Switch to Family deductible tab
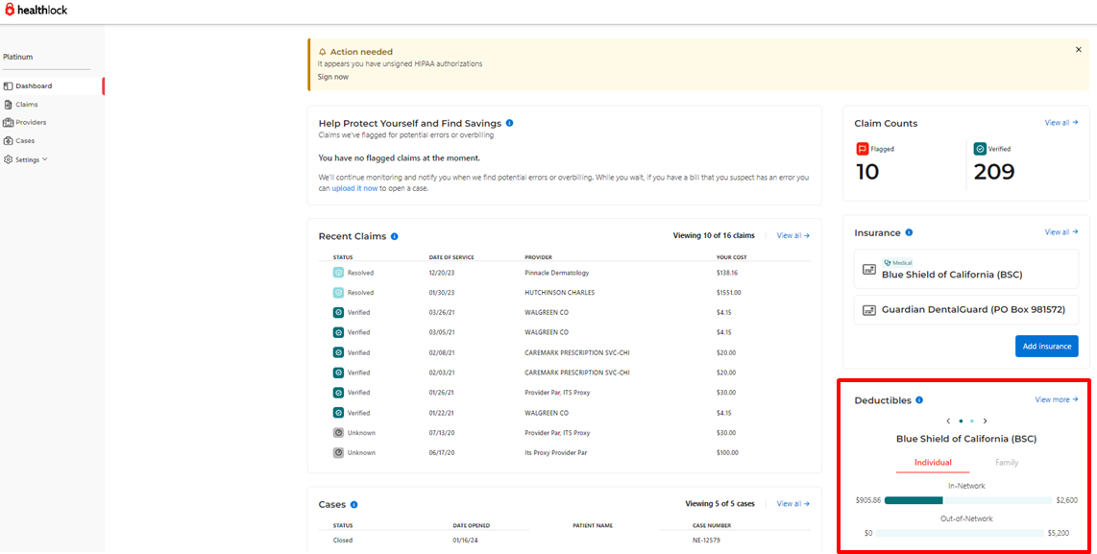Viewport: 1097px width, 554px height. [1007, 463]
